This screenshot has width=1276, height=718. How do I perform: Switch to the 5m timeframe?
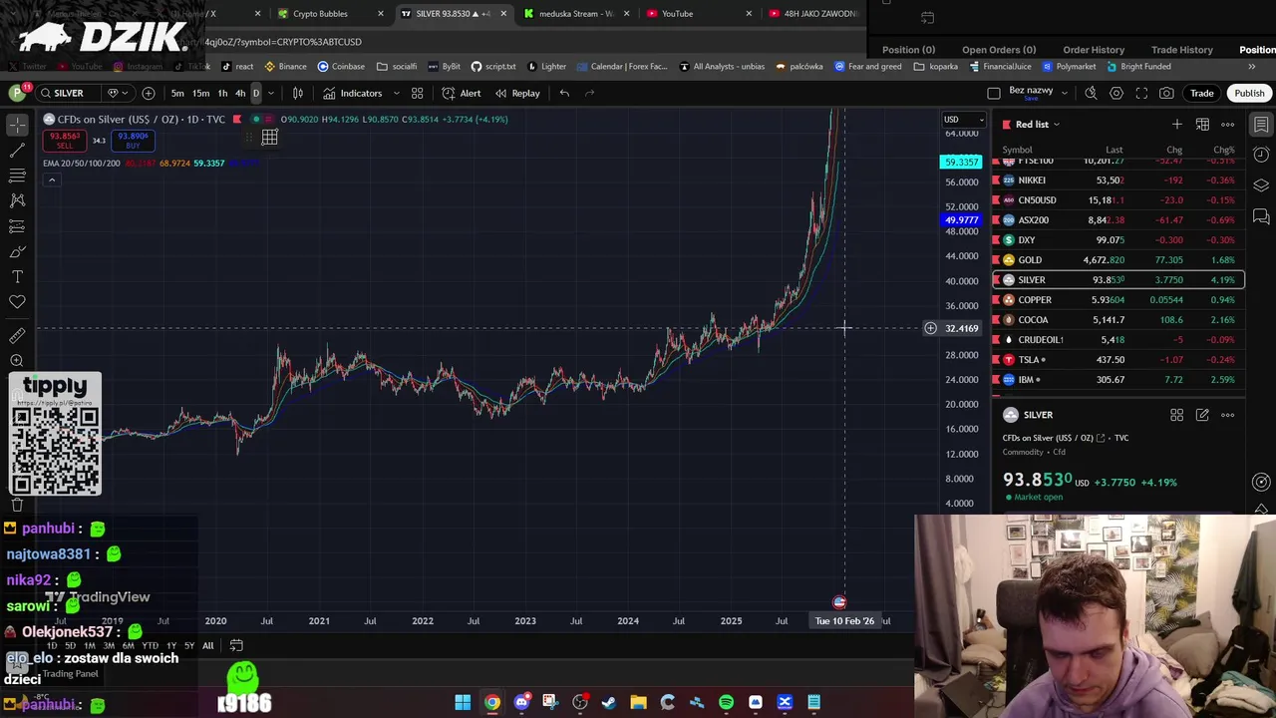click(x=176, y=93)
